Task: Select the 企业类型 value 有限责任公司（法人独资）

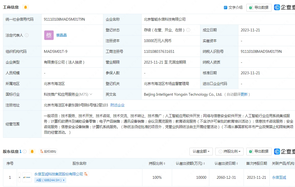Action: [64, 62]
